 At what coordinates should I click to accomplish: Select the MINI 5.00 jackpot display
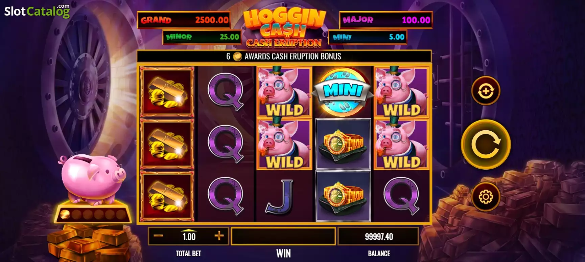click(368, 37)
